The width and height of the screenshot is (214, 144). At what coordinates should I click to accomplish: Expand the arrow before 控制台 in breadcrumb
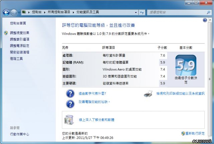[x=29, y=12]
